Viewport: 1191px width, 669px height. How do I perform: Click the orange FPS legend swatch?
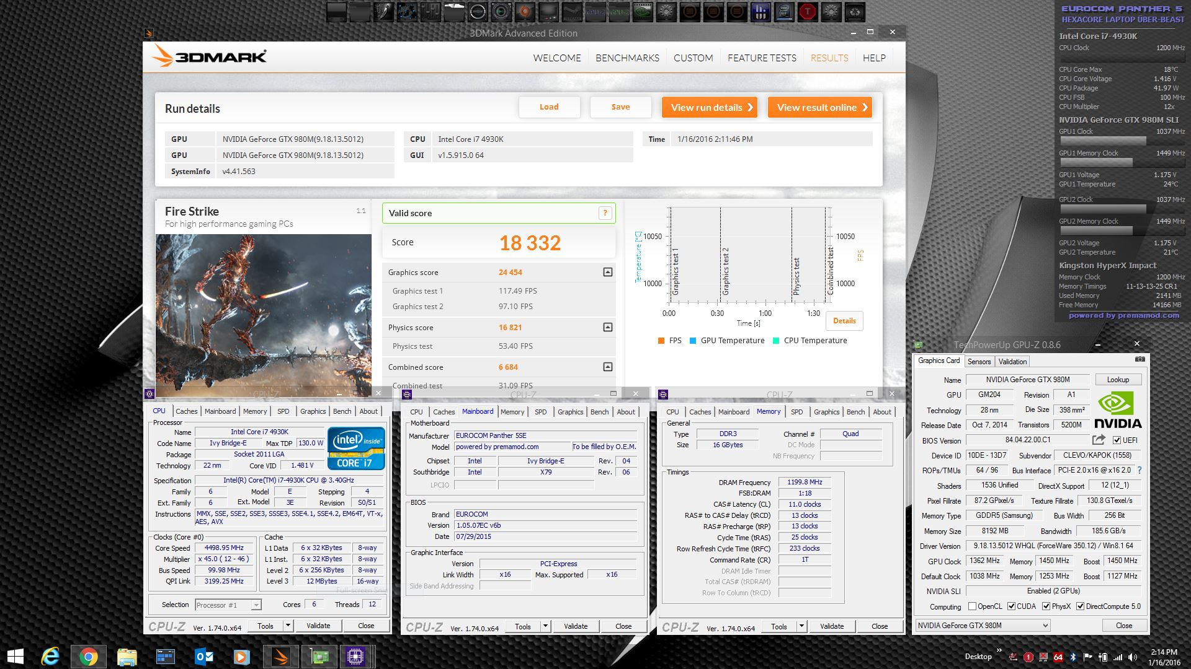pyautogui.click(x=661, y=341)
